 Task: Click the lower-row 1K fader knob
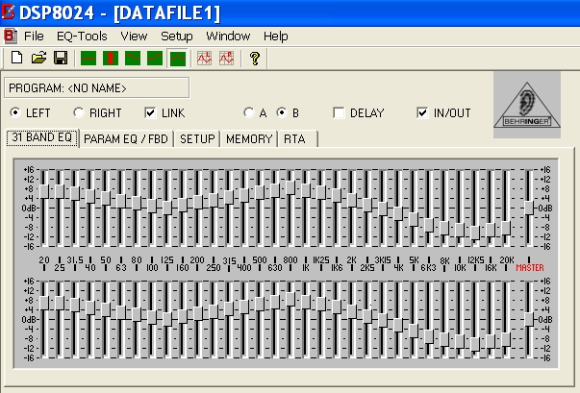click(306, 302)
